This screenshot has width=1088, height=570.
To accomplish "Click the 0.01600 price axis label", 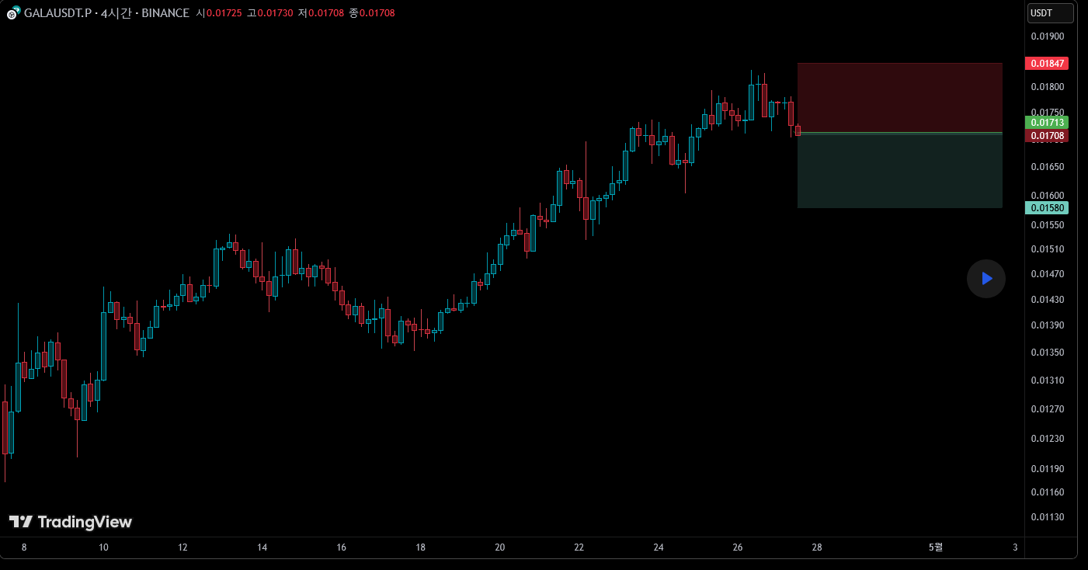I will [1047, 196].
